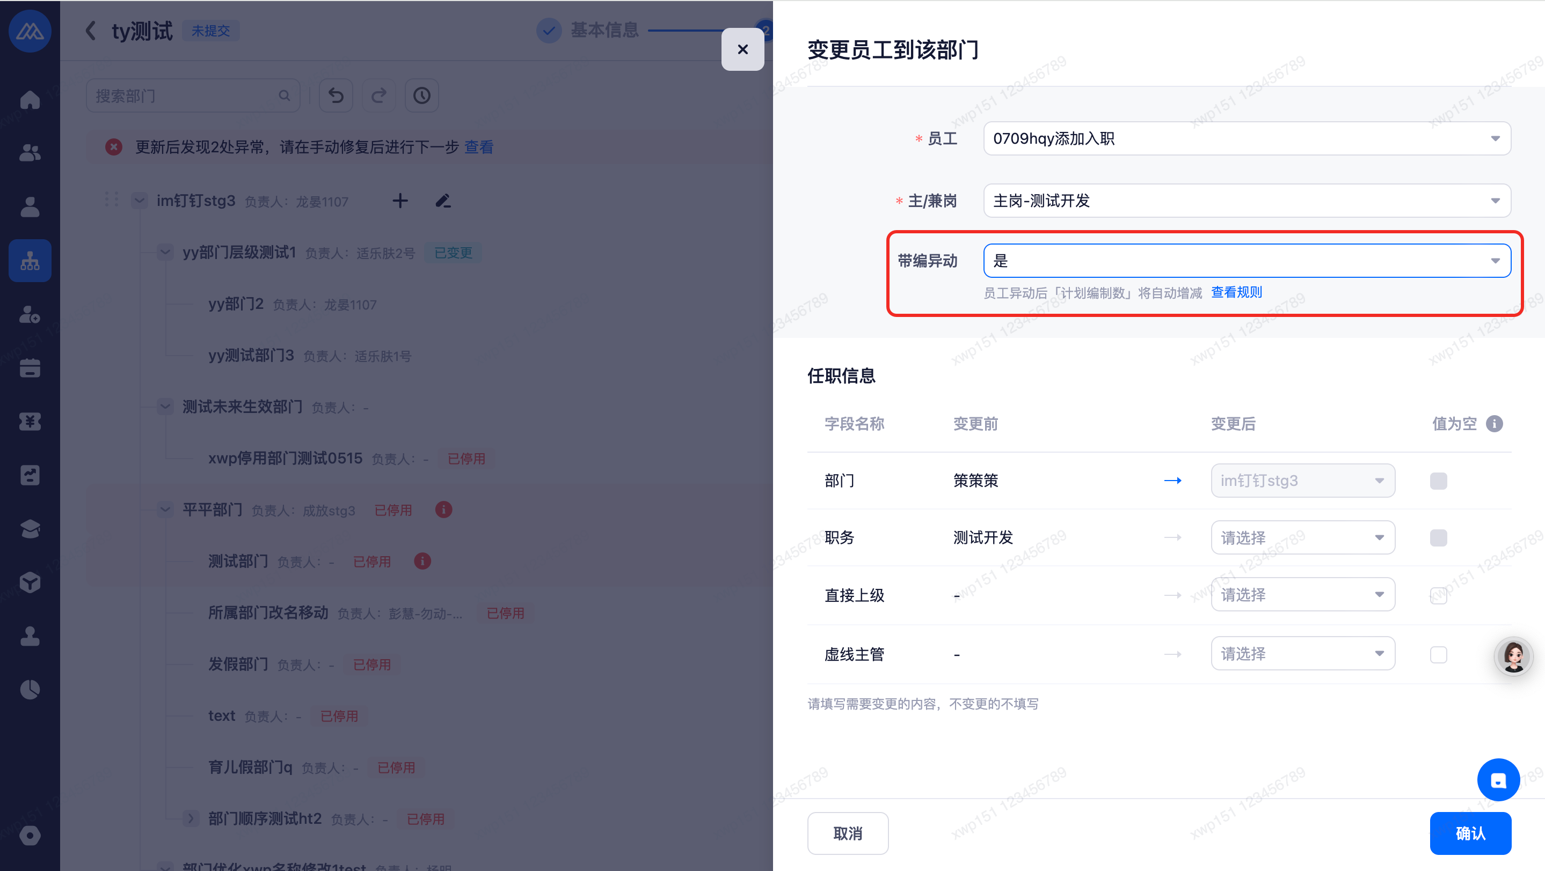Click the redo arrow icon
Image resolution: width=1545 pixels, height=871 pixels.
pos(379,96)
